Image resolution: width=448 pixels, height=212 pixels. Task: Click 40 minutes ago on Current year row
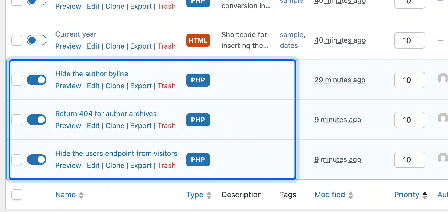[340, 40]
